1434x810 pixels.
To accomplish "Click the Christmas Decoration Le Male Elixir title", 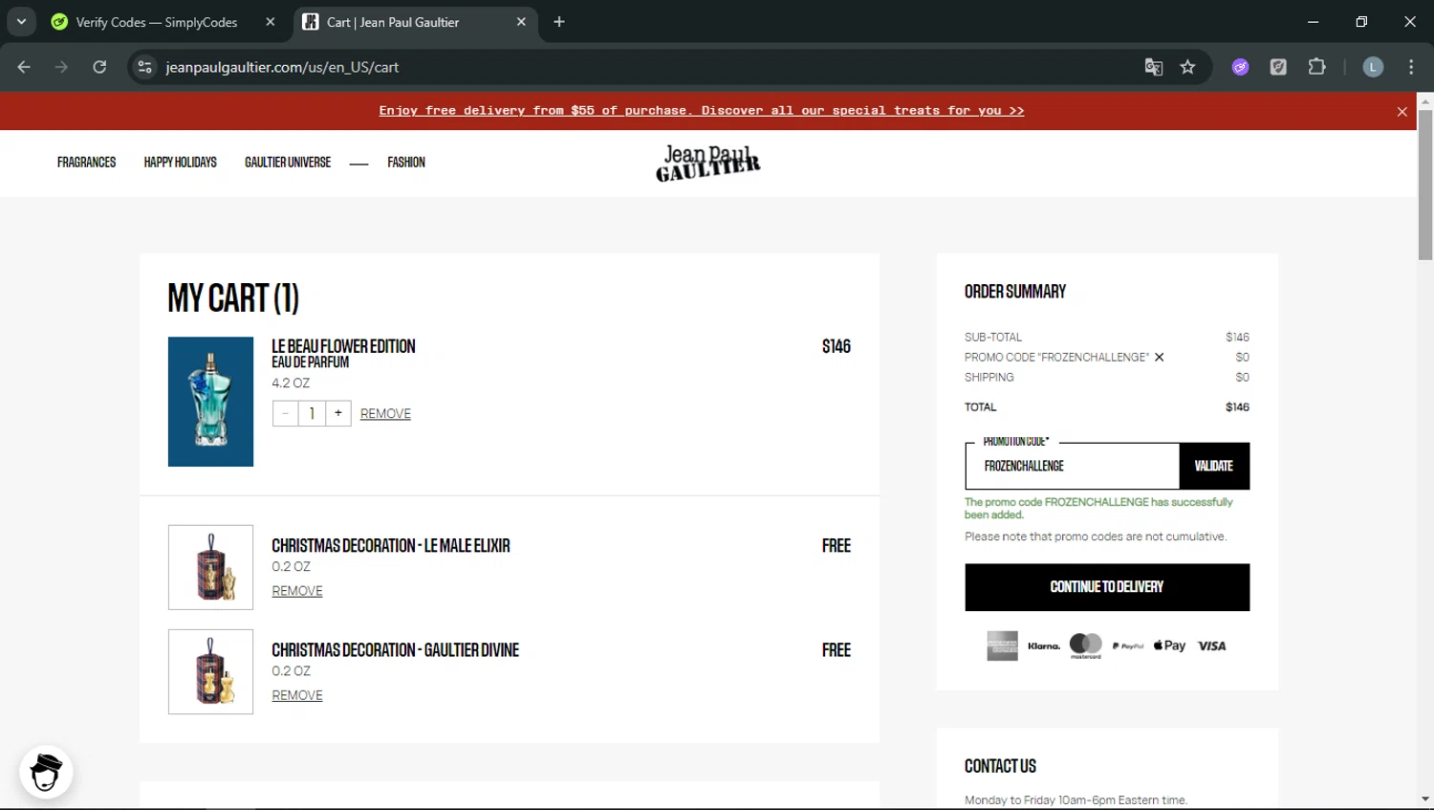I will click(x=391, y=546).
